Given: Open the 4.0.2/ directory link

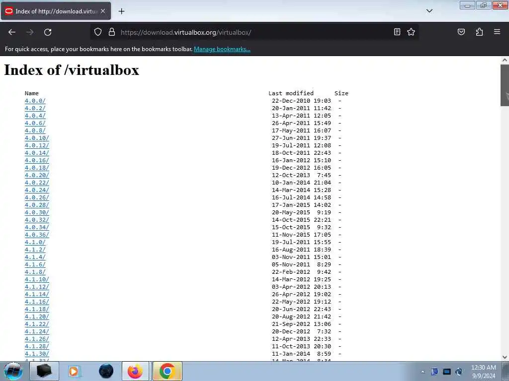Looking at the screenshot, I should pyautogui.click(x=35, y=108).
